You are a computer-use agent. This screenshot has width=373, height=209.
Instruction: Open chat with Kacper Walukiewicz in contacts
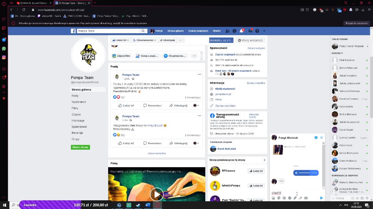pos(350,168)
